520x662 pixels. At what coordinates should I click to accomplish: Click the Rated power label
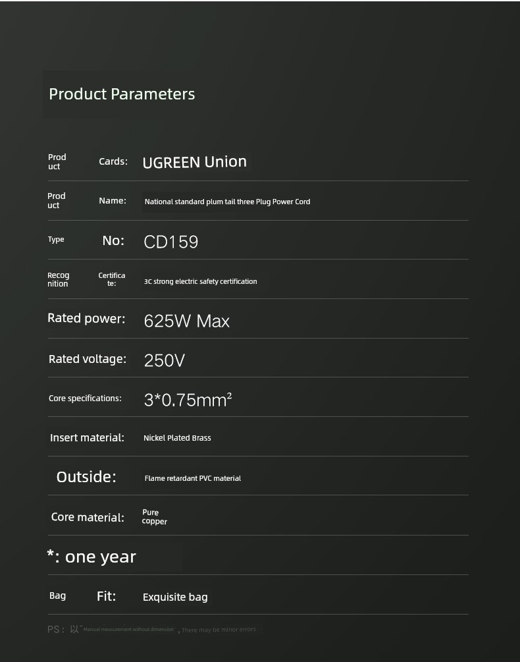[x=86, y=318]
